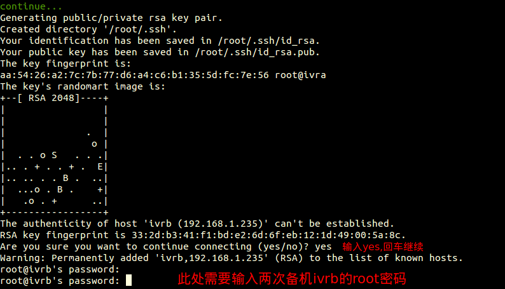
Task: Click the bottom border of the randomart box
Action: pos(54,212)
